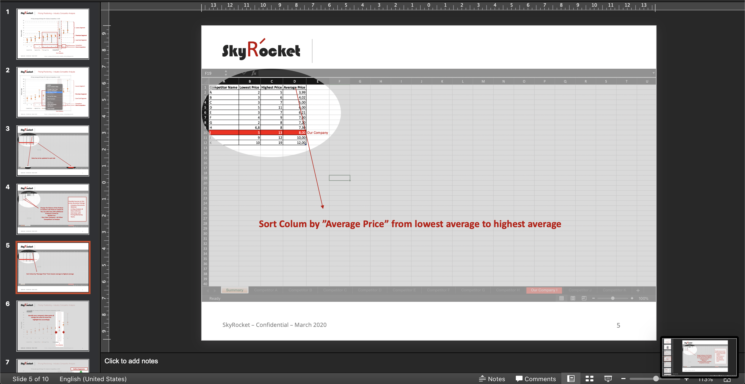Click Excel zoom out minus in image
Image resolution: width=745 pixels, height=384 pixels.
(x=593, y=298)
